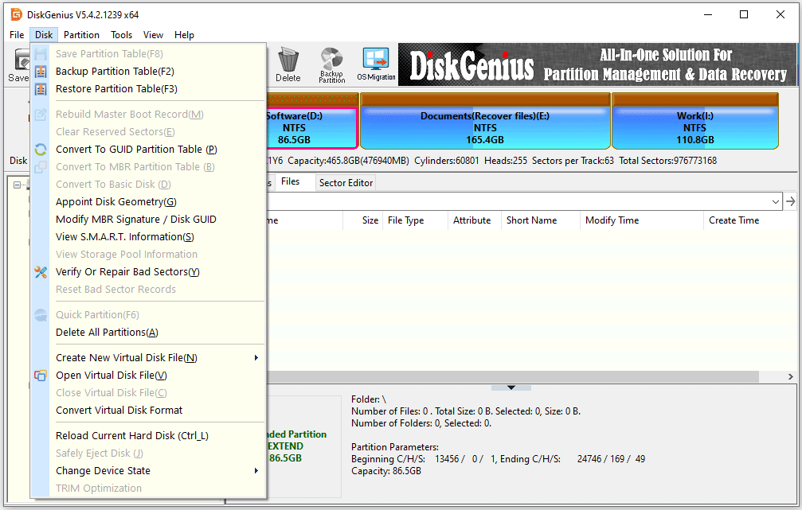Select the Documents(Recover files)(E:) partition block
802x510 pixels.
(485, 122)
